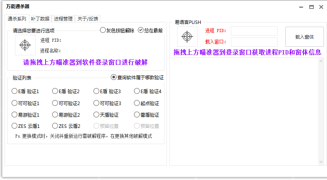The width and height of the screenshot is (327, 180).
Task: Click inside the large log text area
Action: click(244, 112)
